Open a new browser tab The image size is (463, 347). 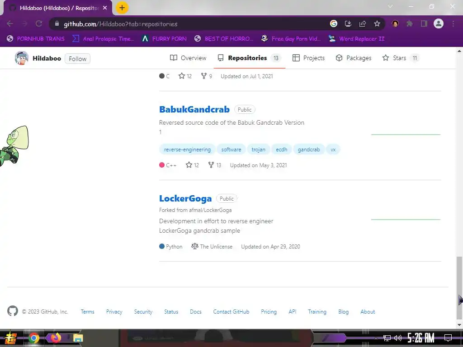122,8
